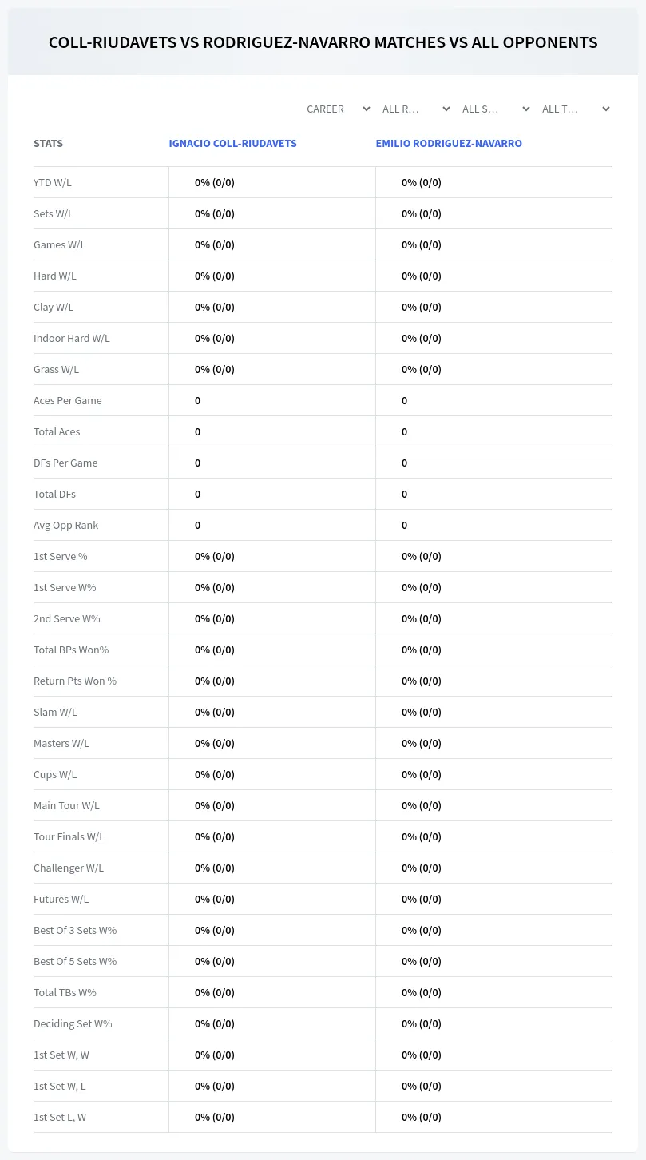This screenshot has width=646, height=1160.
Task: Open the CAREER period dropdown
Action: [x=338, y=109]
